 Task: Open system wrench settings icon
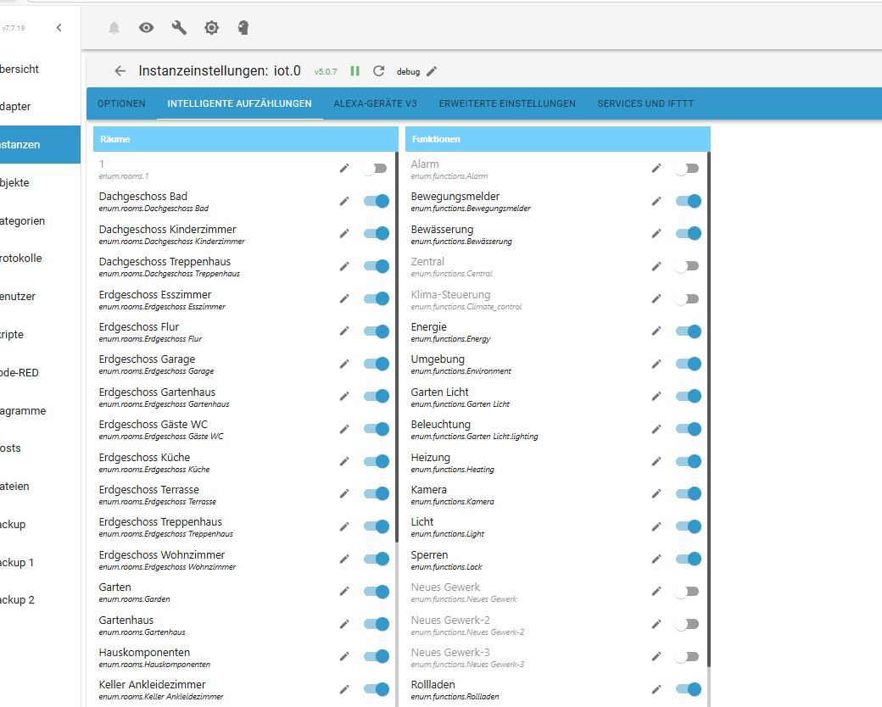coord(179,28)
